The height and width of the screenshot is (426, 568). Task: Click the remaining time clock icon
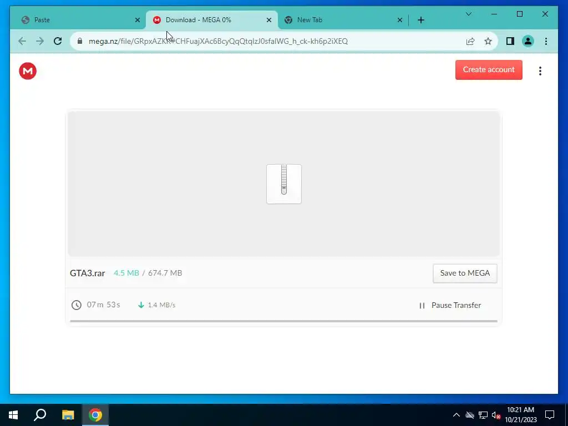tap(77, 305)
